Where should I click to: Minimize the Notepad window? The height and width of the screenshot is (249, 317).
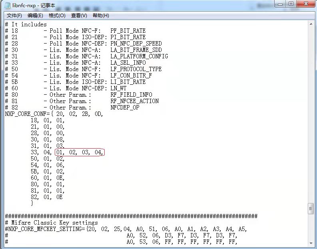280,4
